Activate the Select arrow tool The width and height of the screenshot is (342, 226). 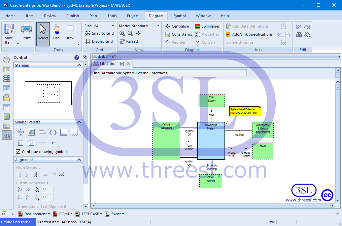(43, 34)
